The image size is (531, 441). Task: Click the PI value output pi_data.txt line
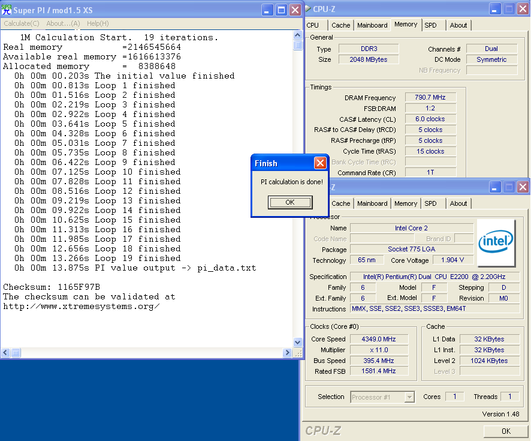pyautogui.click(x=135, y=268)
